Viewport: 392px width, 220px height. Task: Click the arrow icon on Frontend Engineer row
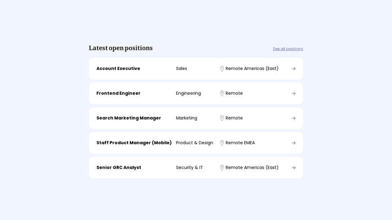pyautogui.click(x=294, y=93)
